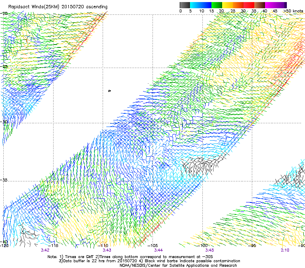Click the green 15–20 knots legend segment
This screenshot has height=268, width=305.
pos(217,5)
